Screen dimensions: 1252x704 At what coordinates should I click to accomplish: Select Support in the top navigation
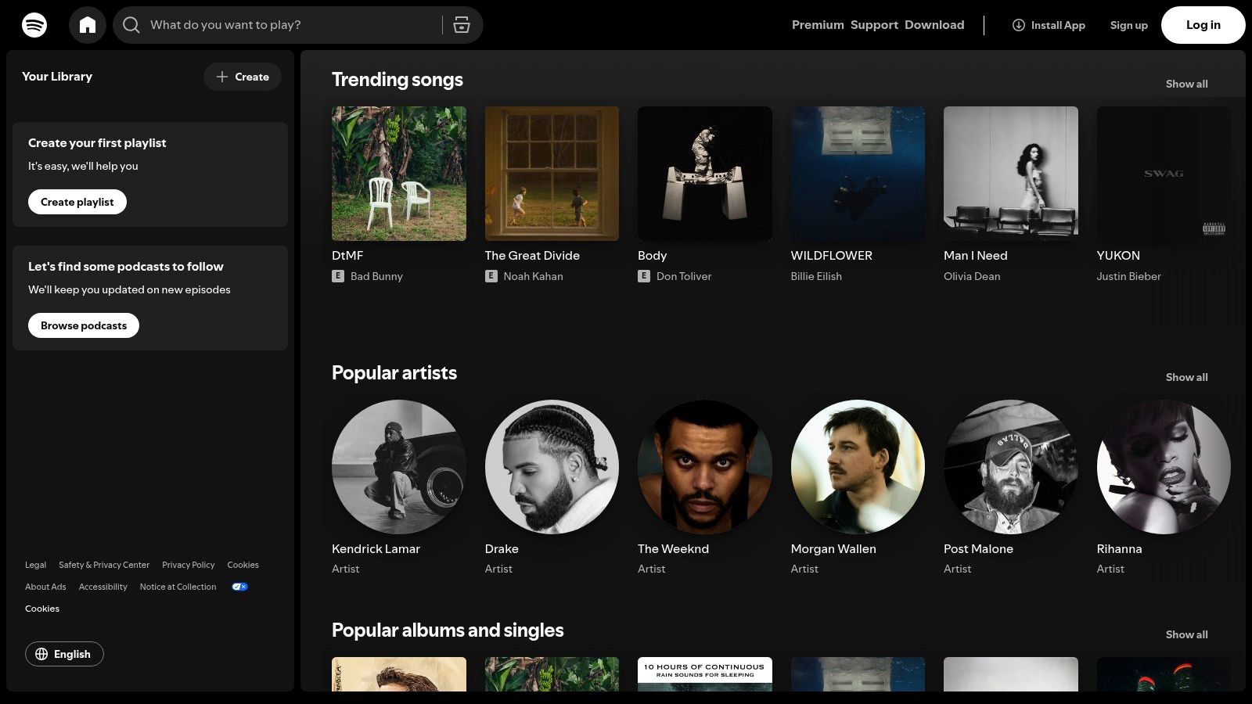(874, 24)
